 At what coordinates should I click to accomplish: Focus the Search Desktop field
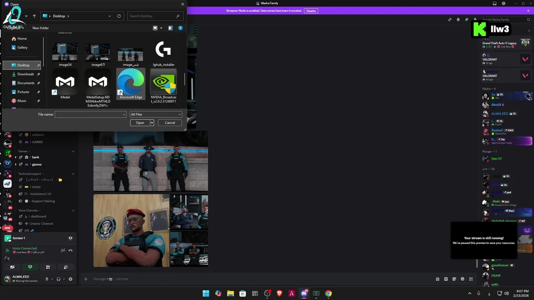pos(154,16)
